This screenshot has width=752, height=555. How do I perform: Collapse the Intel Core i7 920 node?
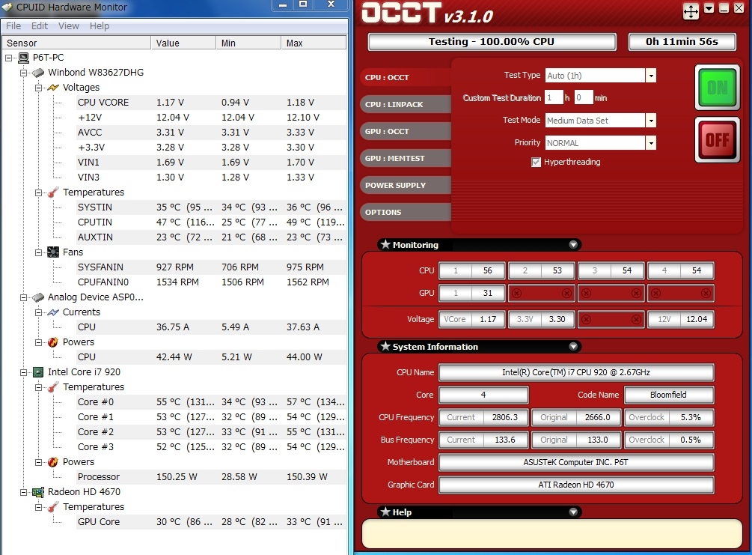point(23,372)
